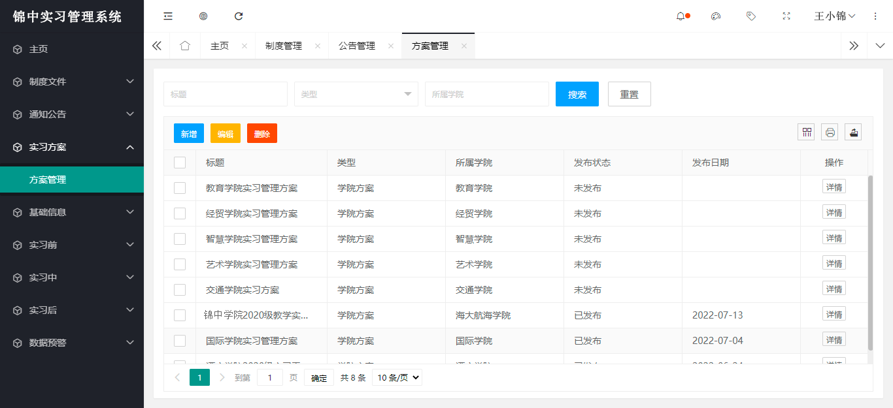Viewport: 893px width, 408px height.
Task: Click the sidebar collapse icon in header
Action: coord(168,16)
